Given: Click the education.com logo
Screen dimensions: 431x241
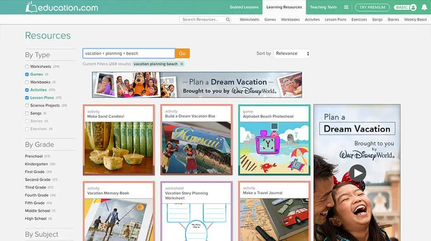Looking at the screenshot, I should 62,7.
